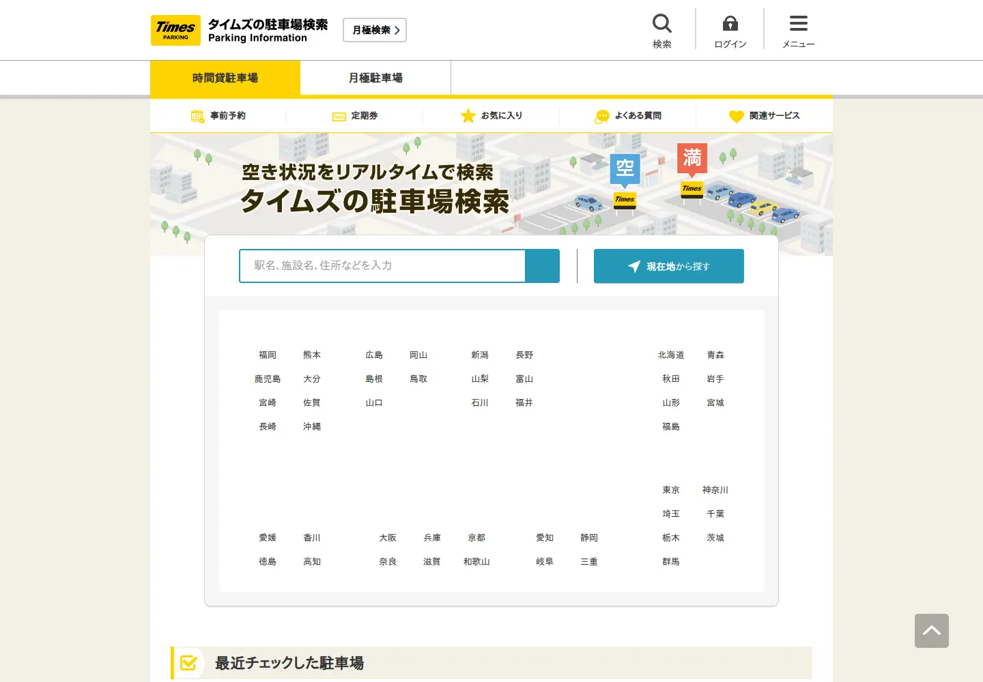Select 京都 prefecture

click(x=476, y=538)
